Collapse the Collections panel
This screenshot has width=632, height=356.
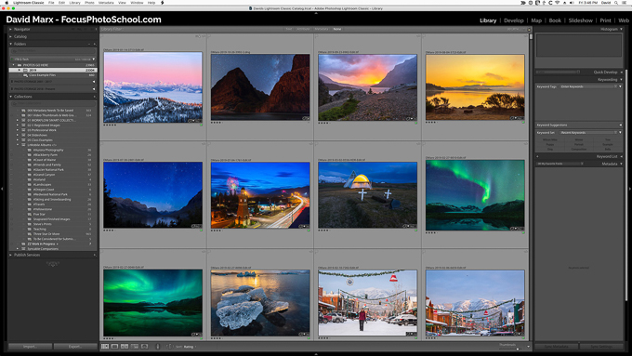[11, 97]
